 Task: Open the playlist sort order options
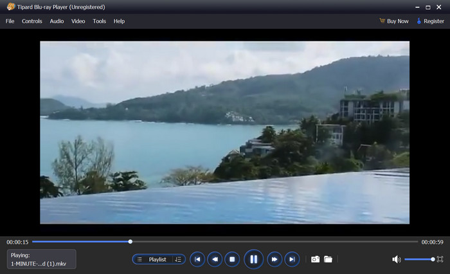coord(178,259)
